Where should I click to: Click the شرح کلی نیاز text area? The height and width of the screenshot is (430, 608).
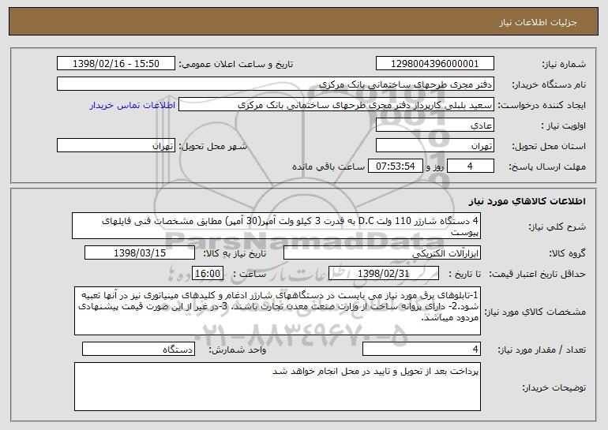(276, 226)
